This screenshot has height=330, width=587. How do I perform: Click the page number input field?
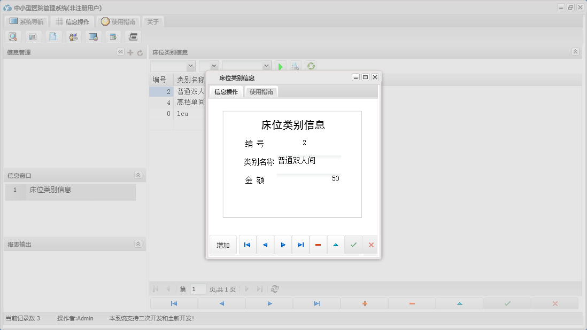(x=197, y=289)
